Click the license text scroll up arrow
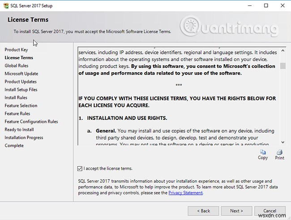This screenshot has height=220, width=291. (283, 51)
